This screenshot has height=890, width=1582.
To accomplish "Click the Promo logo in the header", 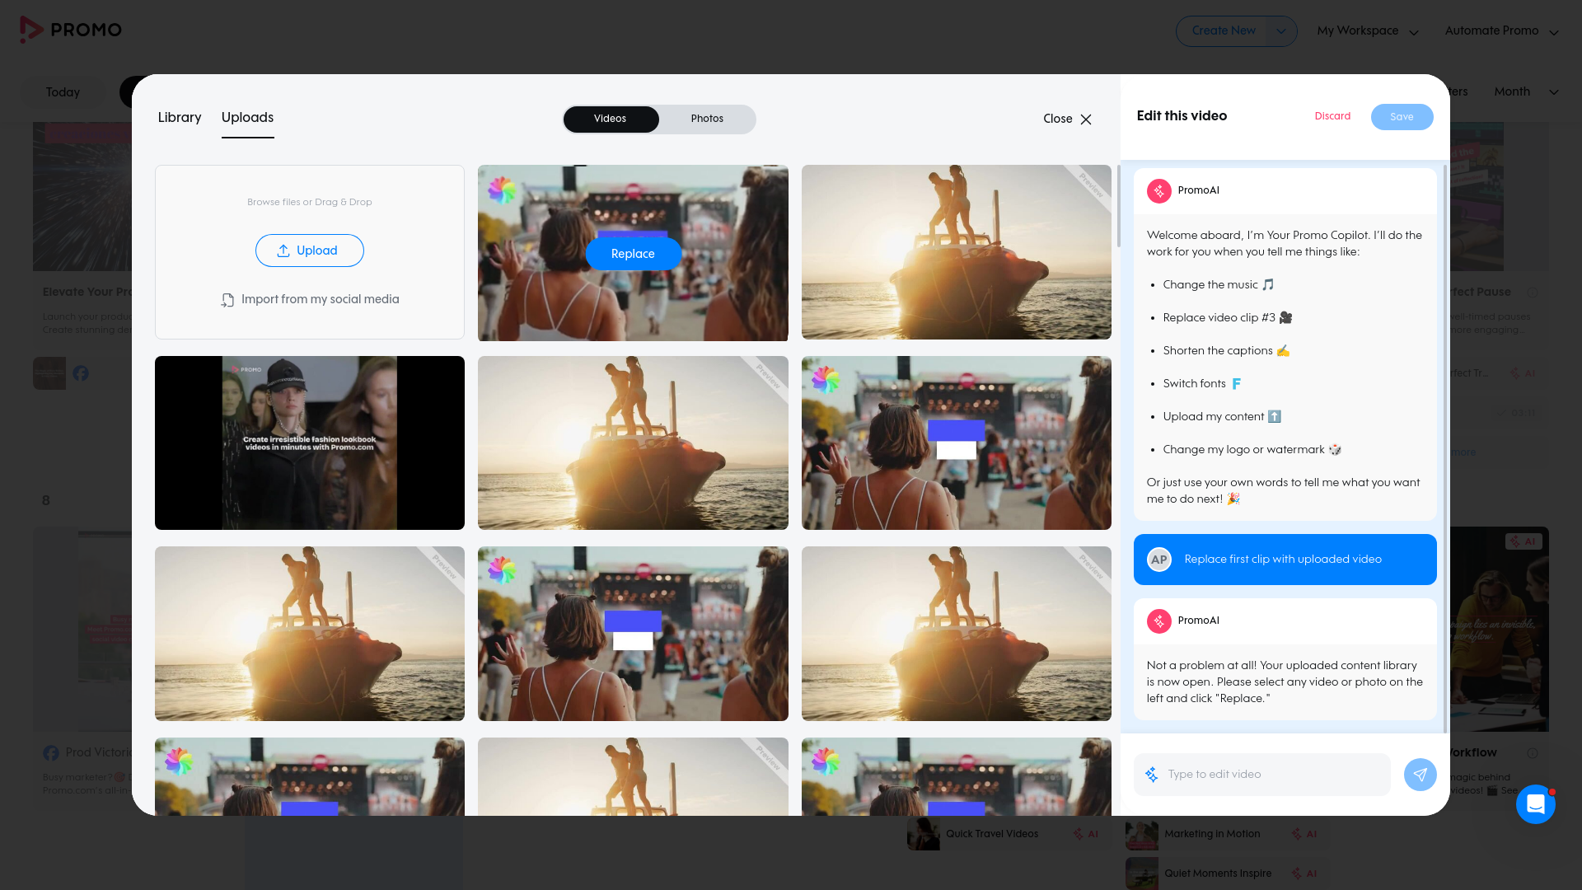I will (71, 30).
